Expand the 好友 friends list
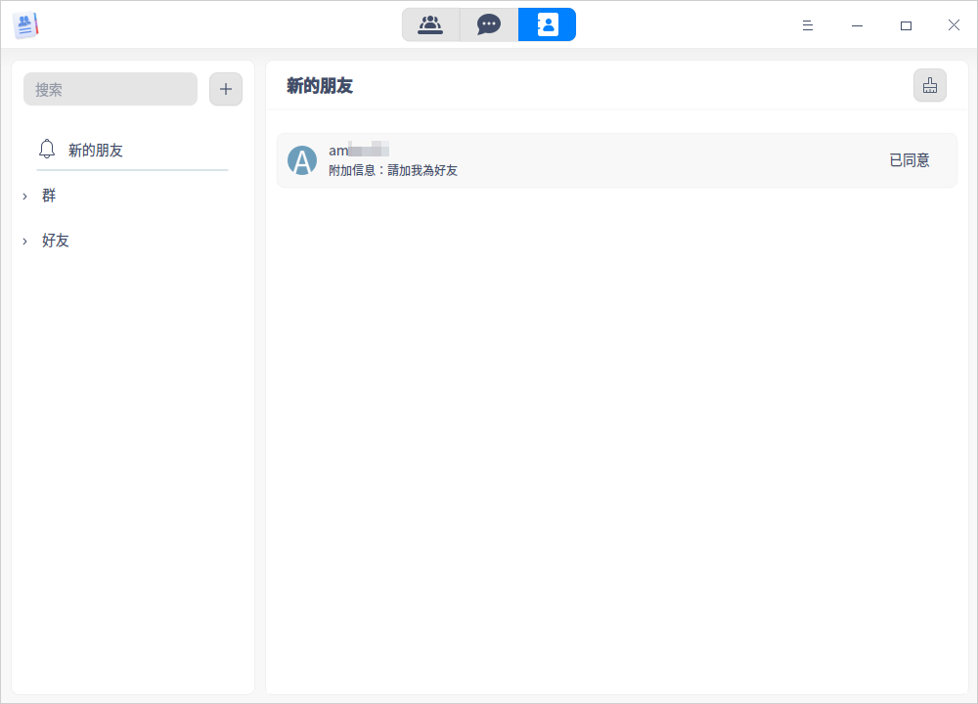The width and height of the screenshot is (978, 704). (x=25, y=242)
